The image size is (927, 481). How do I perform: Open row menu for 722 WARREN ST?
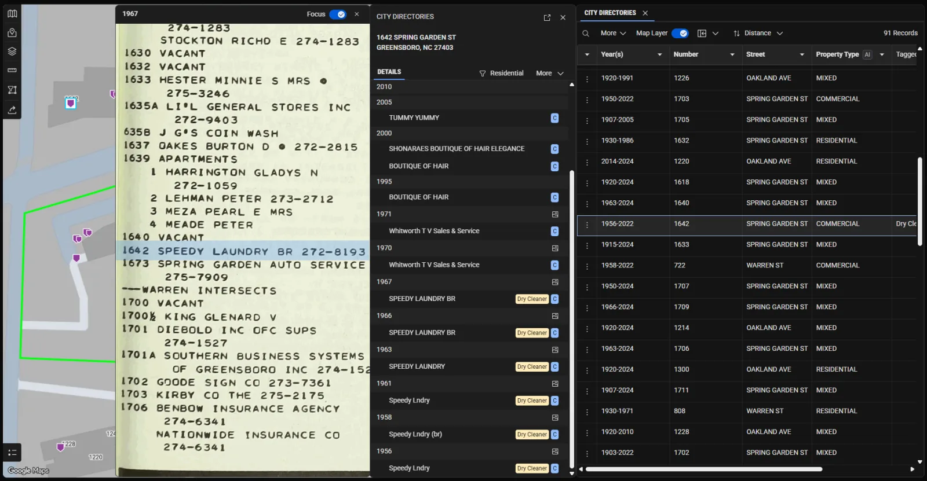coord(587,266)
